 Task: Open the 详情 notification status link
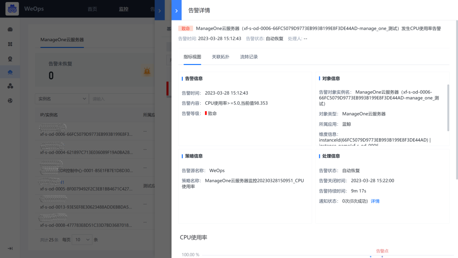click(x=375, y=201)
